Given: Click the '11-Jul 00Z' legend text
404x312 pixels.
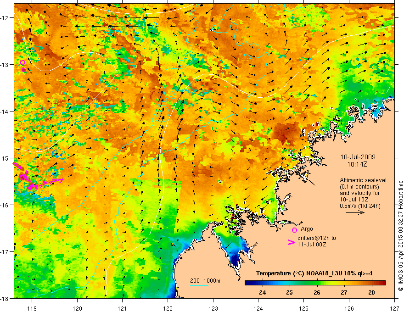Looking at the screenshot, I should (312, 245).
